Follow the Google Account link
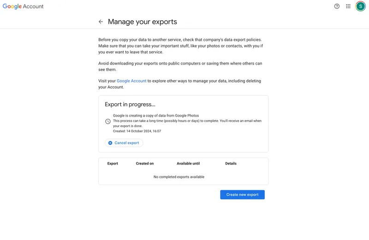Screen dimensions: 369x240 tap(131, 81)
